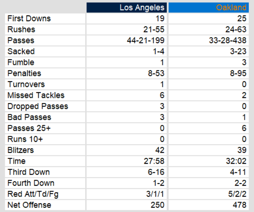This screenshot has height=212, width=254.
Task: Click Oakland's net offense value 478
Action: point(240,205)
